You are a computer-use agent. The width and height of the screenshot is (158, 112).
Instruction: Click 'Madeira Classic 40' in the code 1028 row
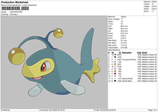pyautogui.click(x=149, y=55)
